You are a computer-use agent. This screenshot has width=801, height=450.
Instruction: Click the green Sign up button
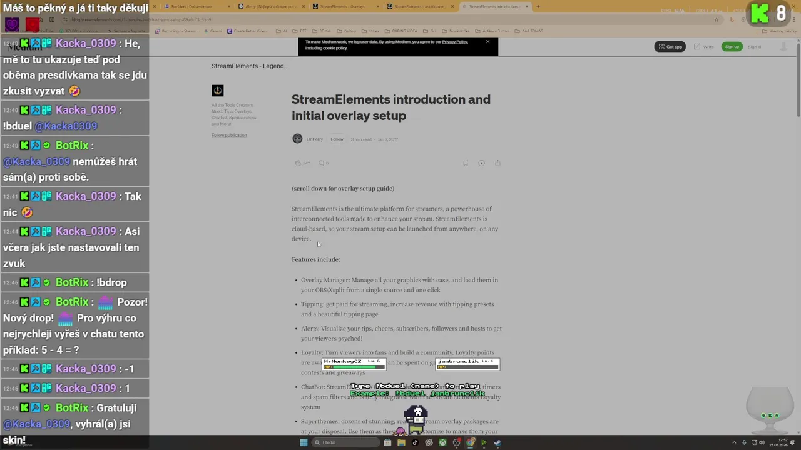(732, 47)
